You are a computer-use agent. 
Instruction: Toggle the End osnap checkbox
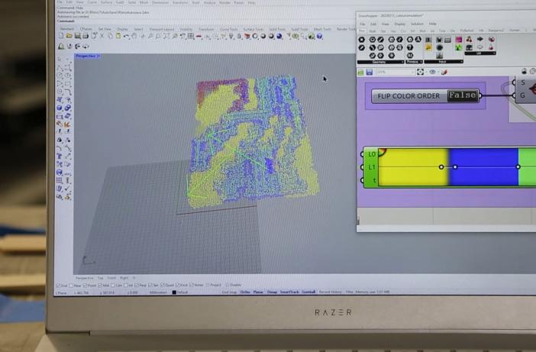(58, 286)
